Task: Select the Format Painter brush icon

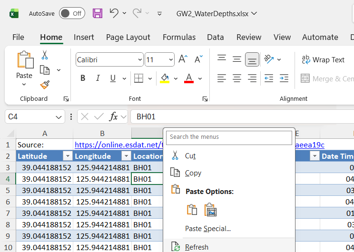Action: click(45, 85)
